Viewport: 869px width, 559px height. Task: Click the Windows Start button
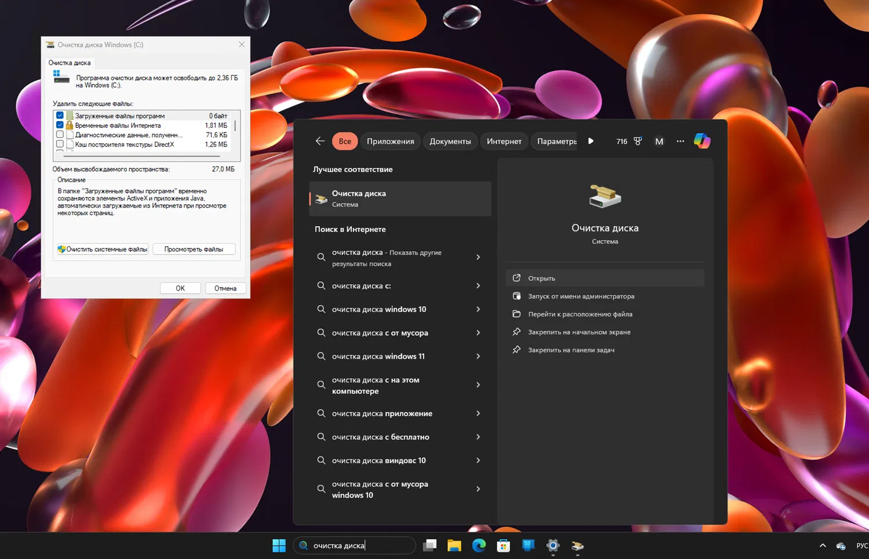[x=279, y=546]
